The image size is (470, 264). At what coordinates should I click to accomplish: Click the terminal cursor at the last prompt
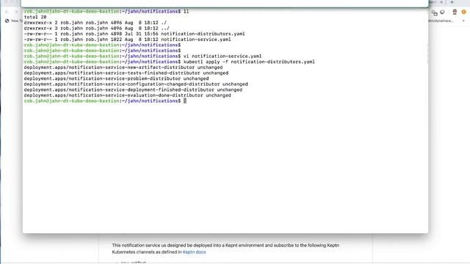pos(185,101)
